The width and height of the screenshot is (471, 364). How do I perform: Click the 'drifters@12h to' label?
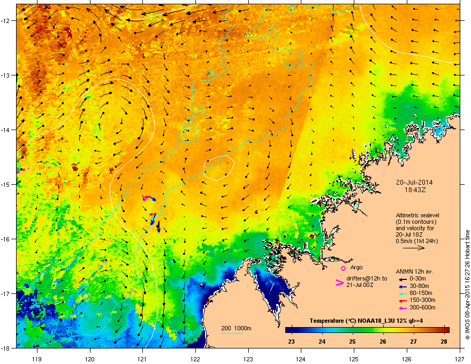367,279
